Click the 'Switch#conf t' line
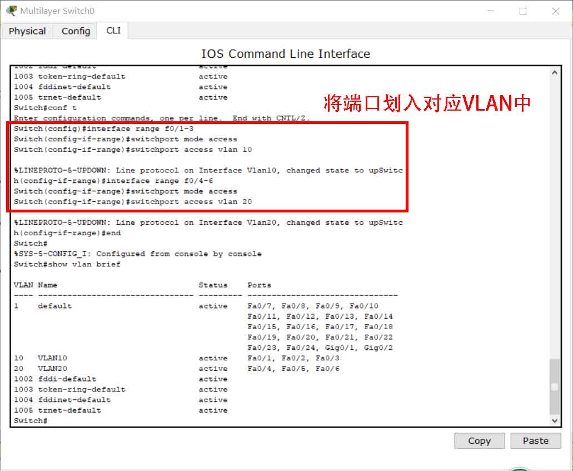Viewport: 573px width, 471px height. 46,108
